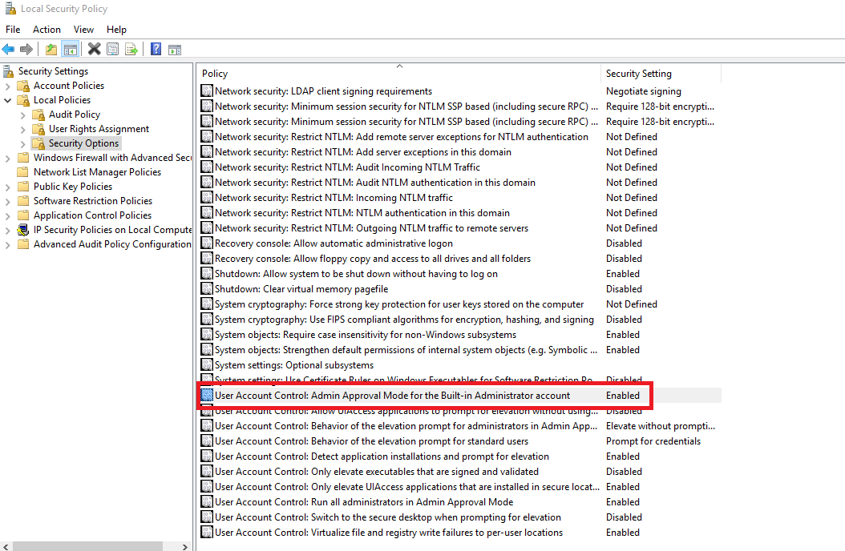Open the View menu
Screen dimensions: 845x551
(83, 30)
